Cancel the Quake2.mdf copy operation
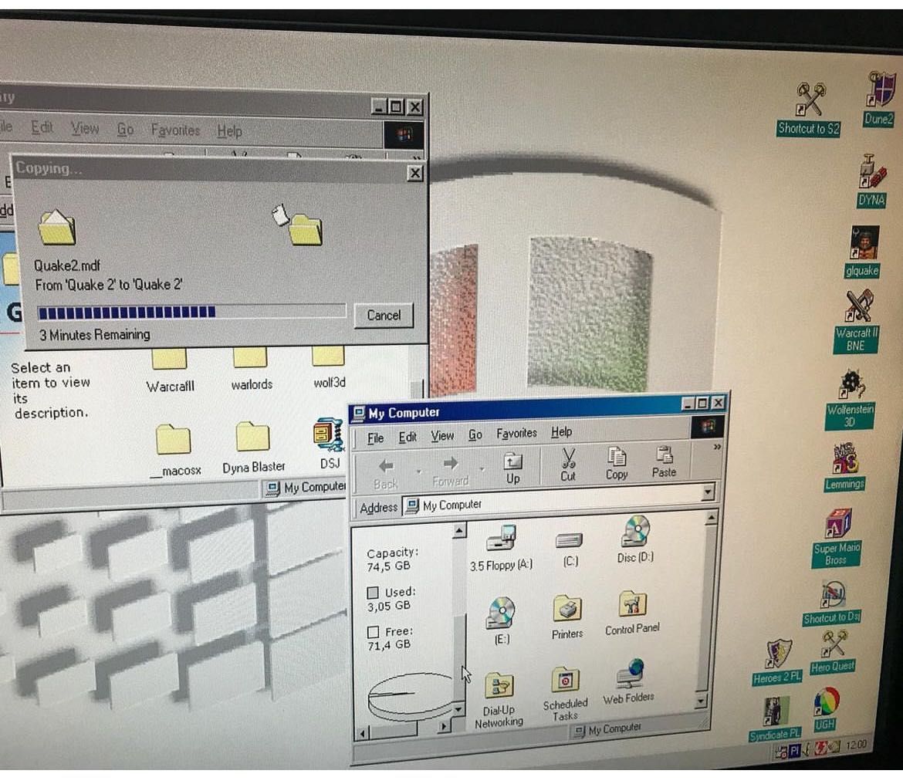This screenshot has width=903, height=784. pos(384,316)
